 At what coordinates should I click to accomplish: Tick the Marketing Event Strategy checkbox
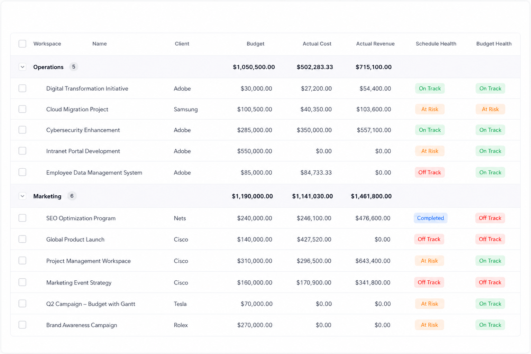click(x=22, y=282)
